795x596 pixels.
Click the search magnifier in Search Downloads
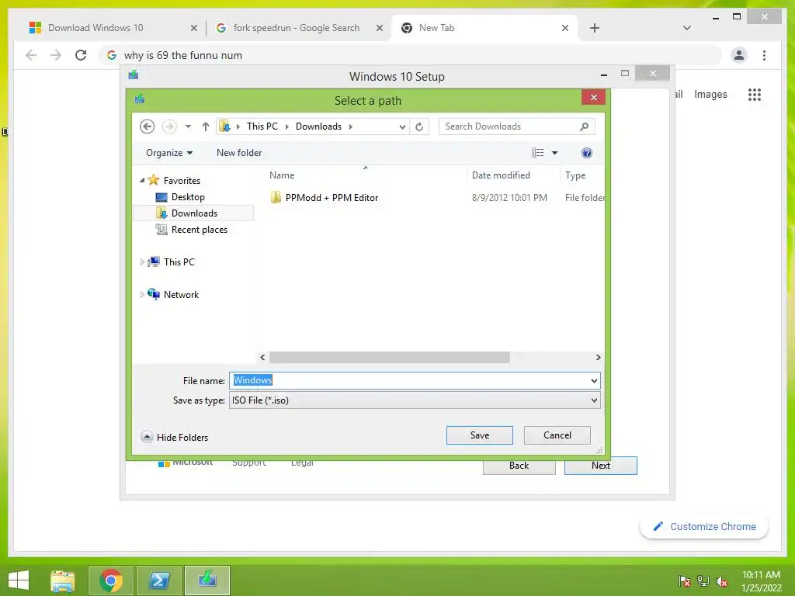584,126
